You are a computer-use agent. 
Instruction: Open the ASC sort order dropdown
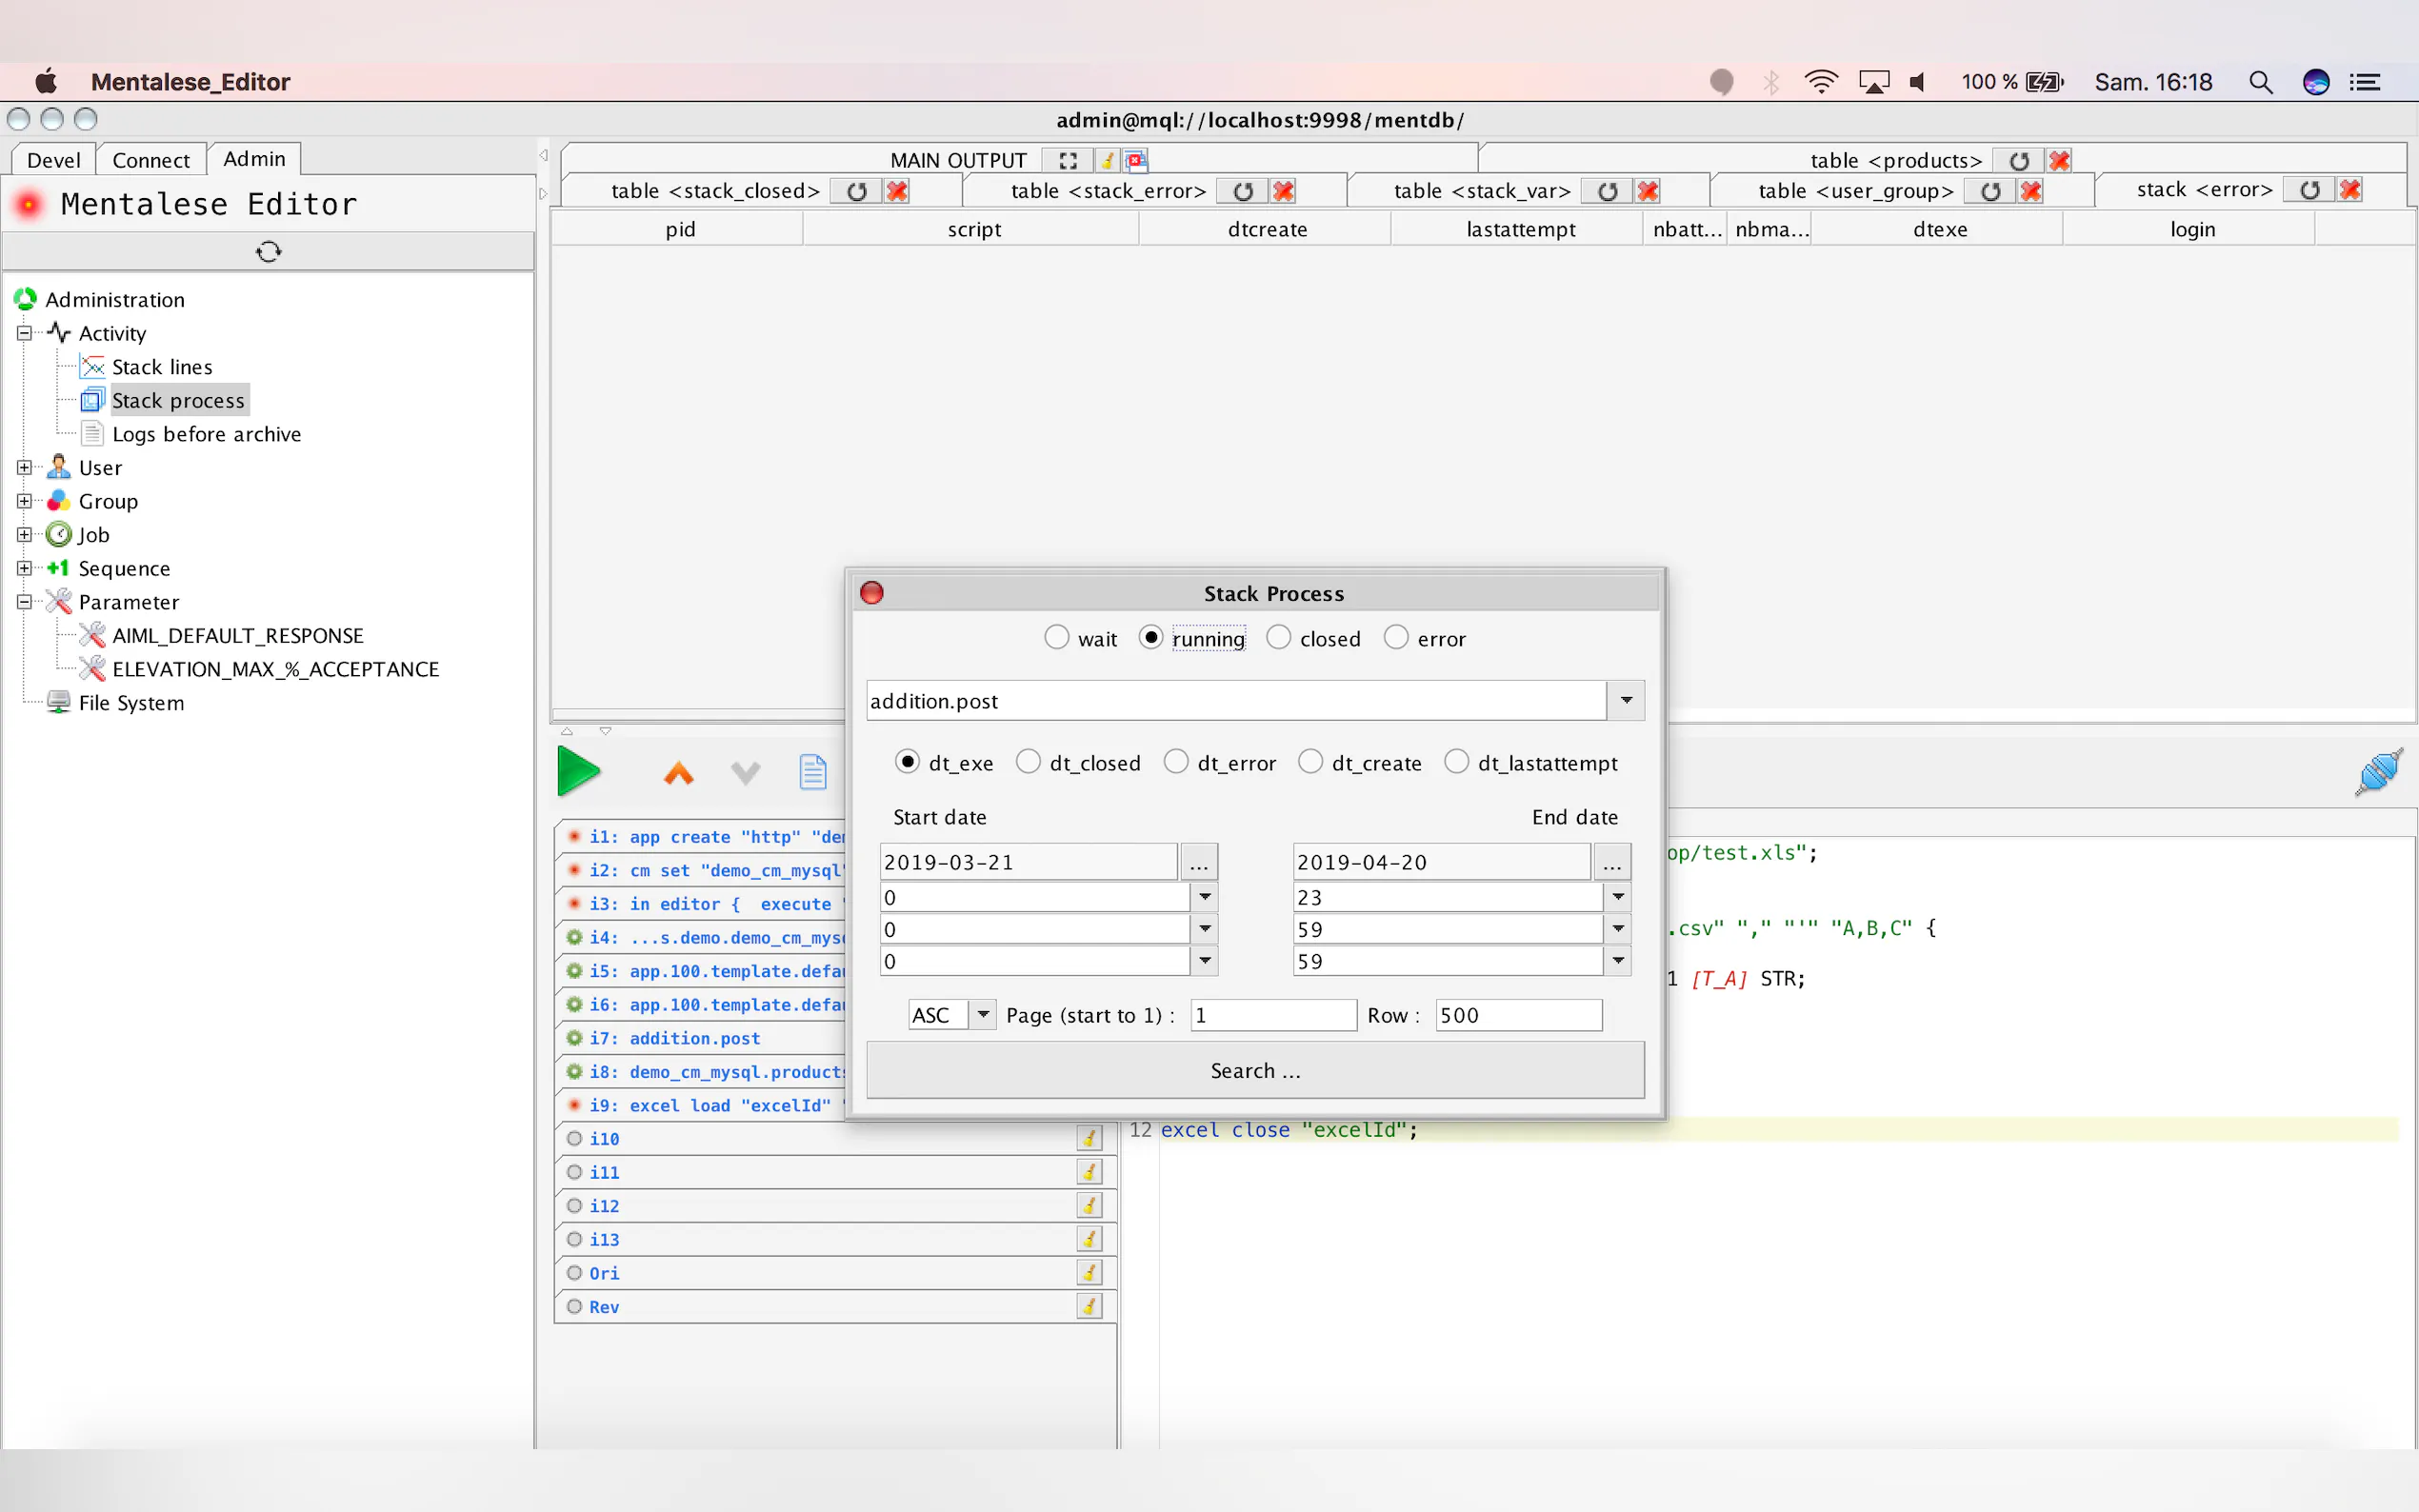pos(983,1015)
